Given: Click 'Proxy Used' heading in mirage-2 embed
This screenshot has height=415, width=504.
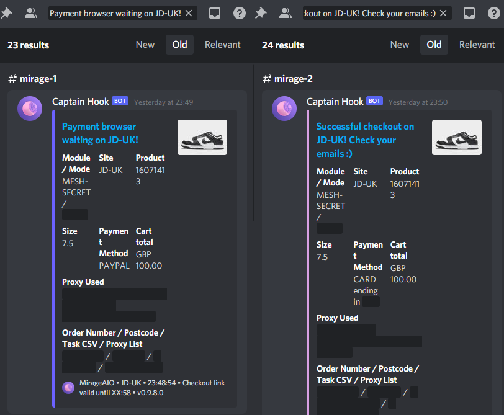Looking at the screenshot, I should [x=338, y=318].
